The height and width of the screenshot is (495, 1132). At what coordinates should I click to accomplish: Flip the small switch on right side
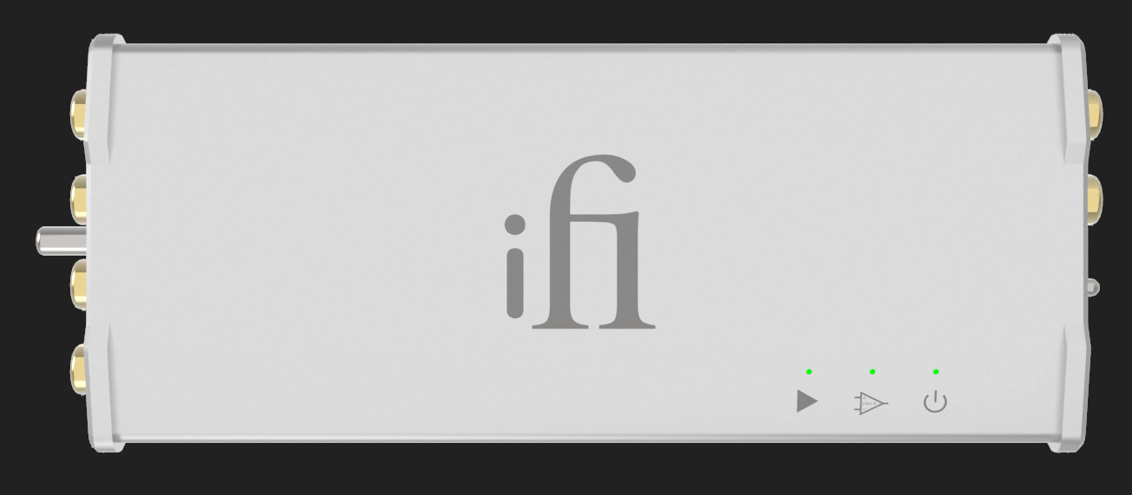click(1093, 287)
